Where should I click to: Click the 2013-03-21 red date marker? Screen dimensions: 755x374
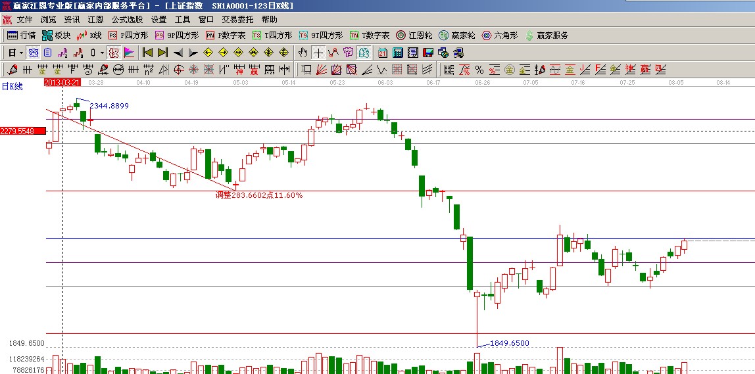62,83
